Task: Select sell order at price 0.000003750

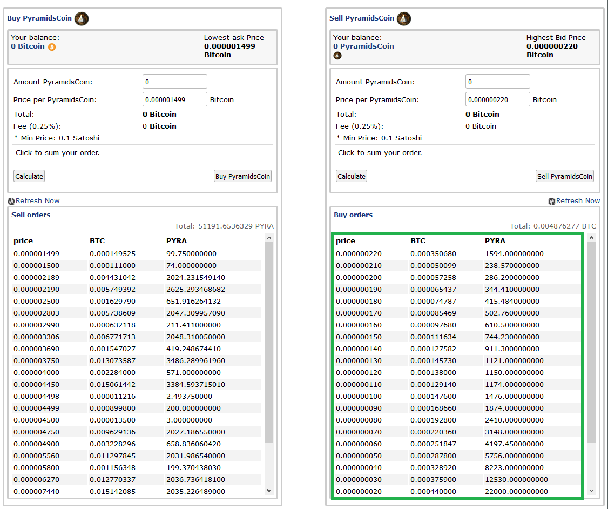Action: point(137,361)
